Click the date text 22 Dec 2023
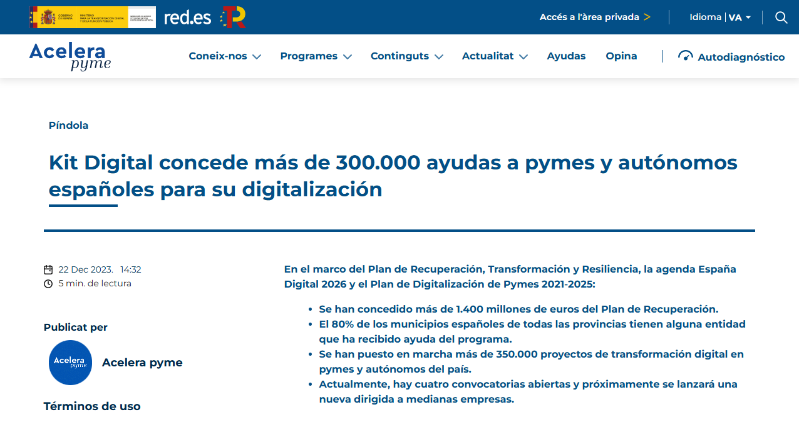Image resolution: width=799 pixels, height=422 pixels. point(85,270)
